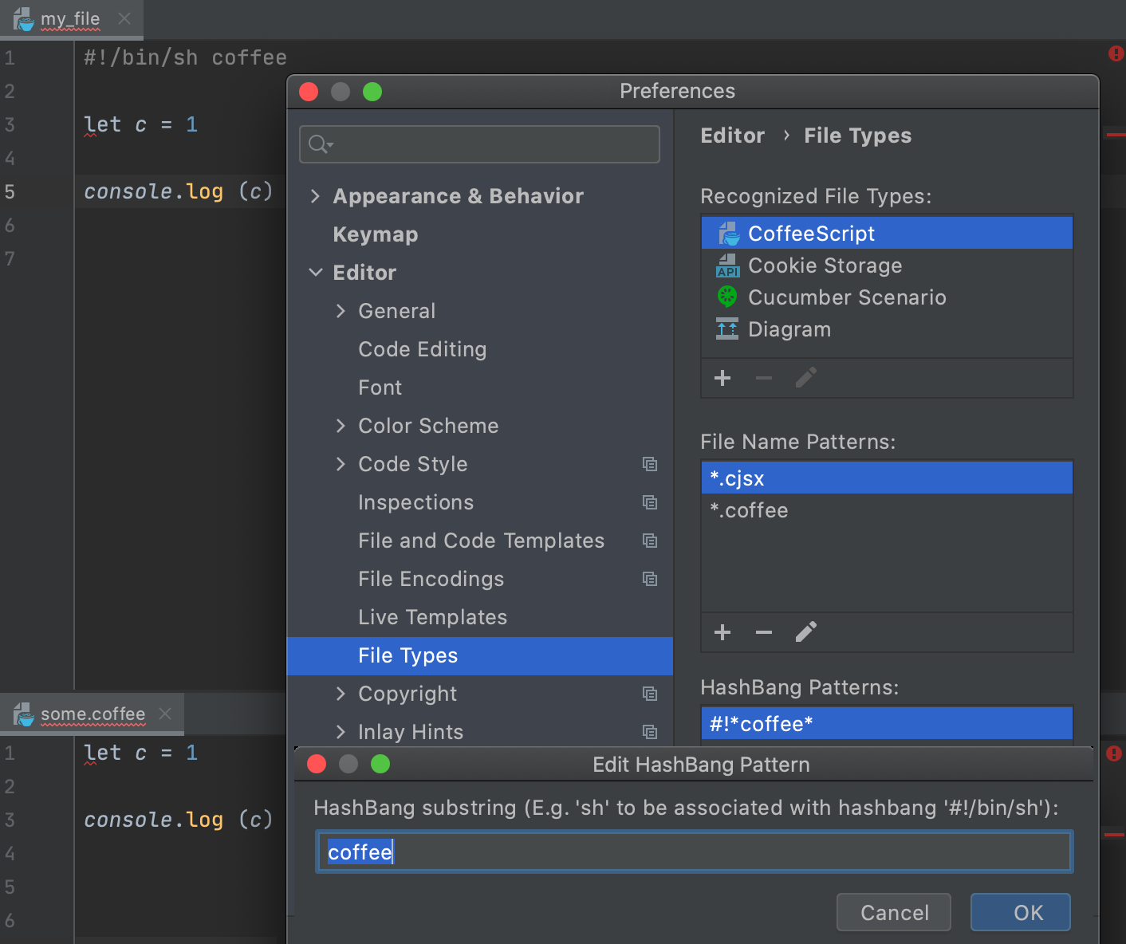
Task: Open the Keymap settings page
Action: (376, 234)
